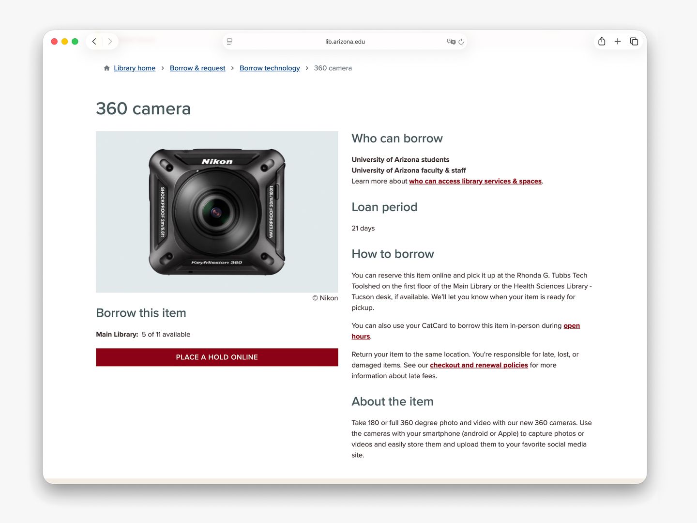Click the green full-screen traffic light
Viewport: 697px width, 523px height.
(x=75, y=41)
